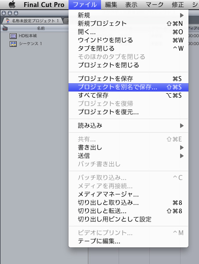Select the HD松本城 clip icon
This screenshot has width=199, height=264.
coord(13,36)
